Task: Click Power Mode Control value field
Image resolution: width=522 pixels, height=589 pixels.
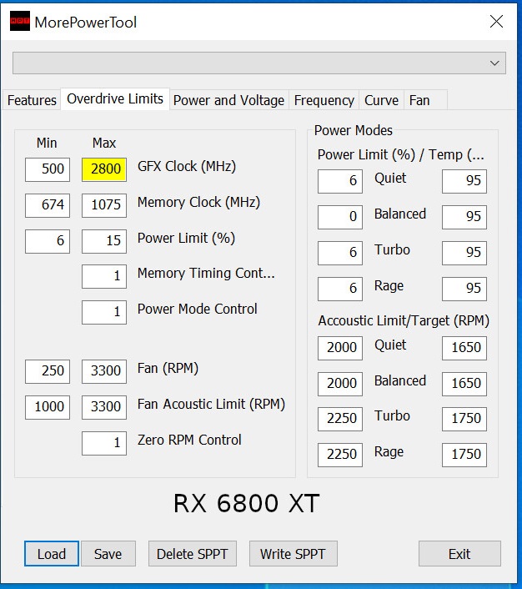Action: point(104,312)
